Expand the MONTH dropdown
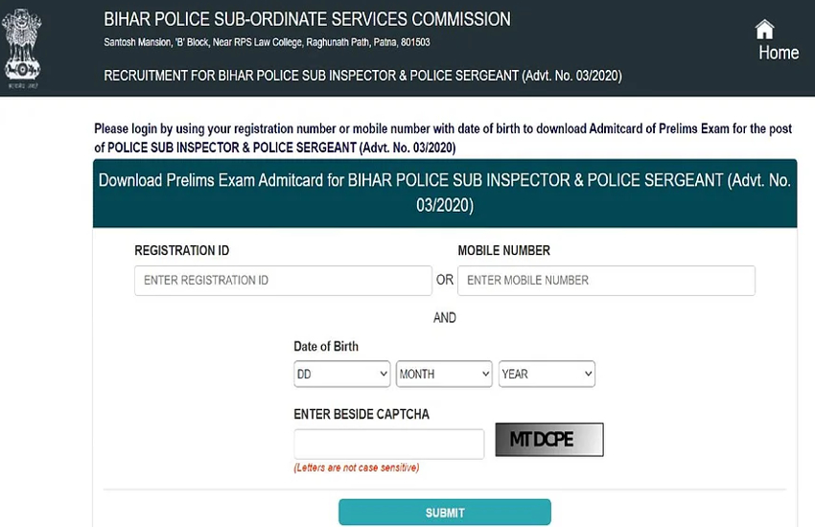The image size is (815, 527). click(444, 375)
